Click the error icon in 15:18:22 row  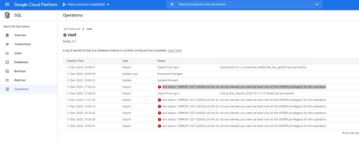pos(160,113)
